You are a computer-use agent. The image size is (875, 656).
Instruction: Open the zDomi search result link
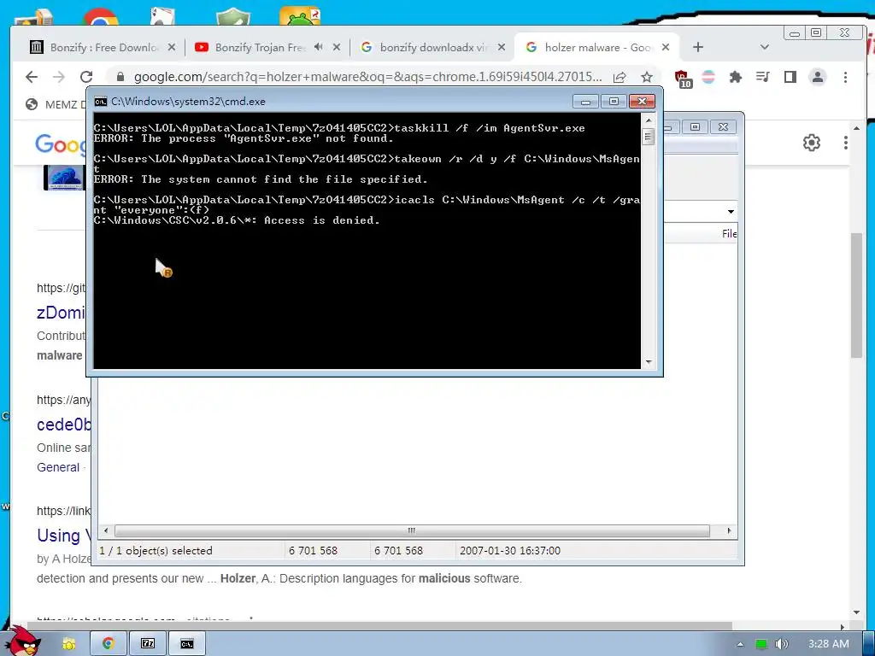[x=61, y=313]
